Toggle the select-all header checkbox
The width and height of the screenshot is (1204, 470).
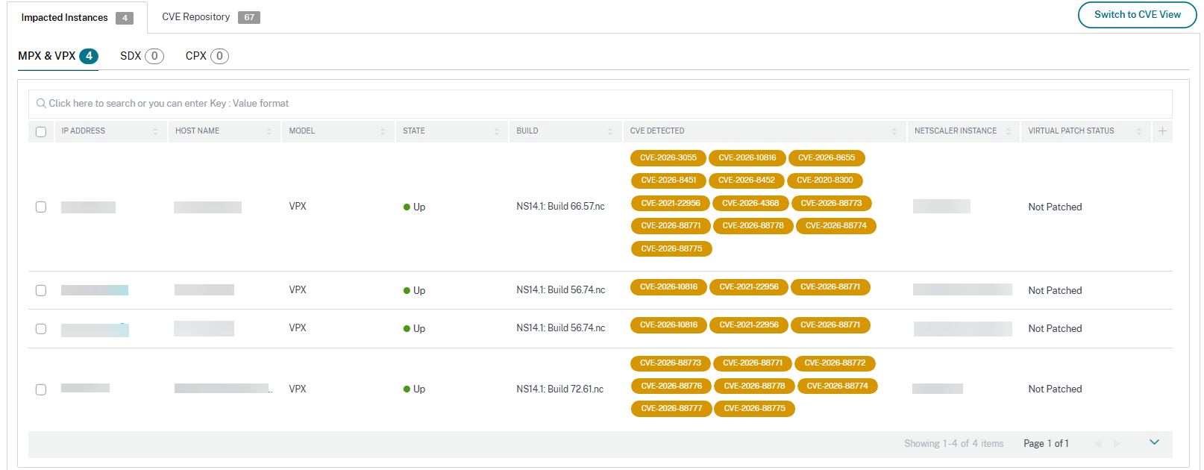41,132
